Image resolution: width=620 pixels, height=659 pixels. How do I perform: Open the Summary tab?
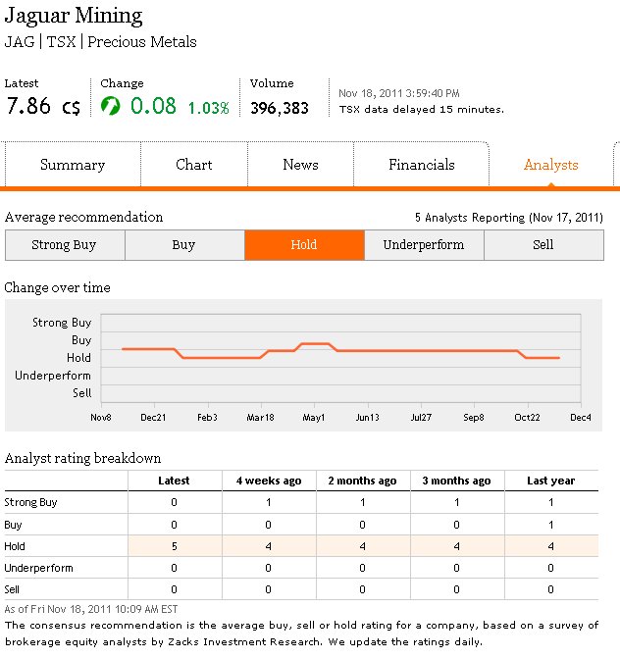click(x=73, y=165)
